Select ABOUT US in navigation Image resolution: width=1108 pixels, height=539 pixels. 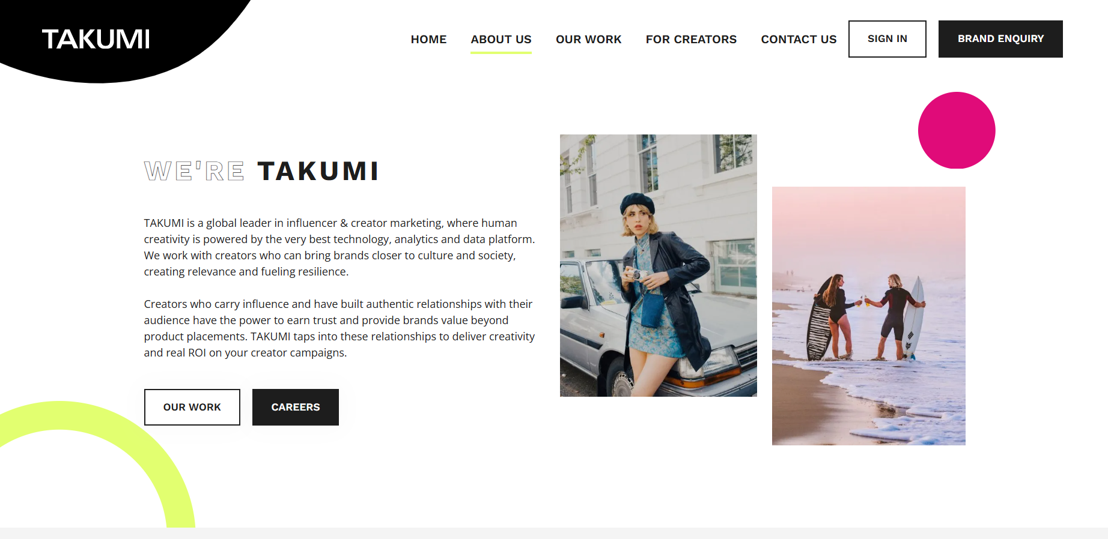501,40
